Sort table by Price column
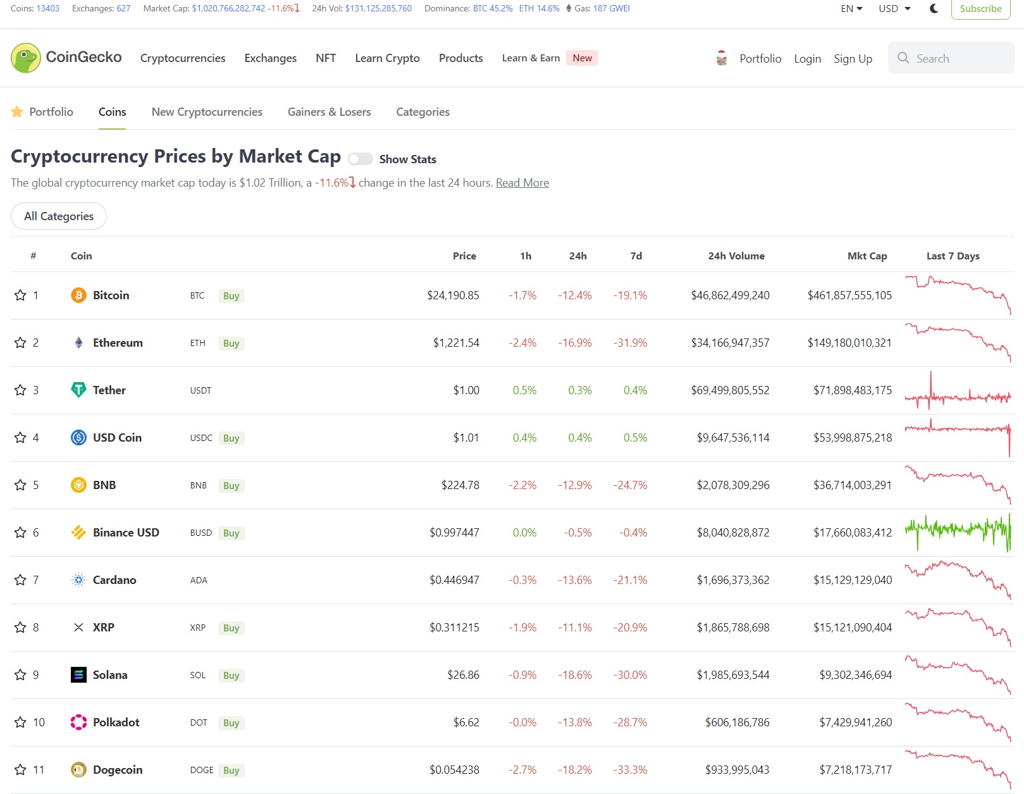Image resolution: width=1024 pixels, height=794 pixels. click(x=464, y=256)
